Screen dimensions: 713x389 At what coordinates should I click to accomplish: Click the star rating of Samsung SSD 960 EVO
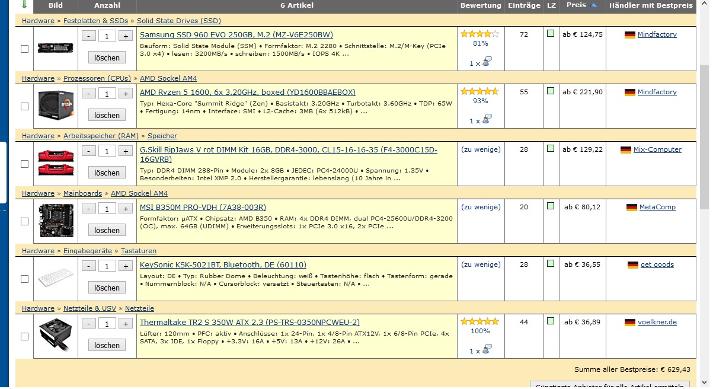pyautogui.click(x=480, y=34)
